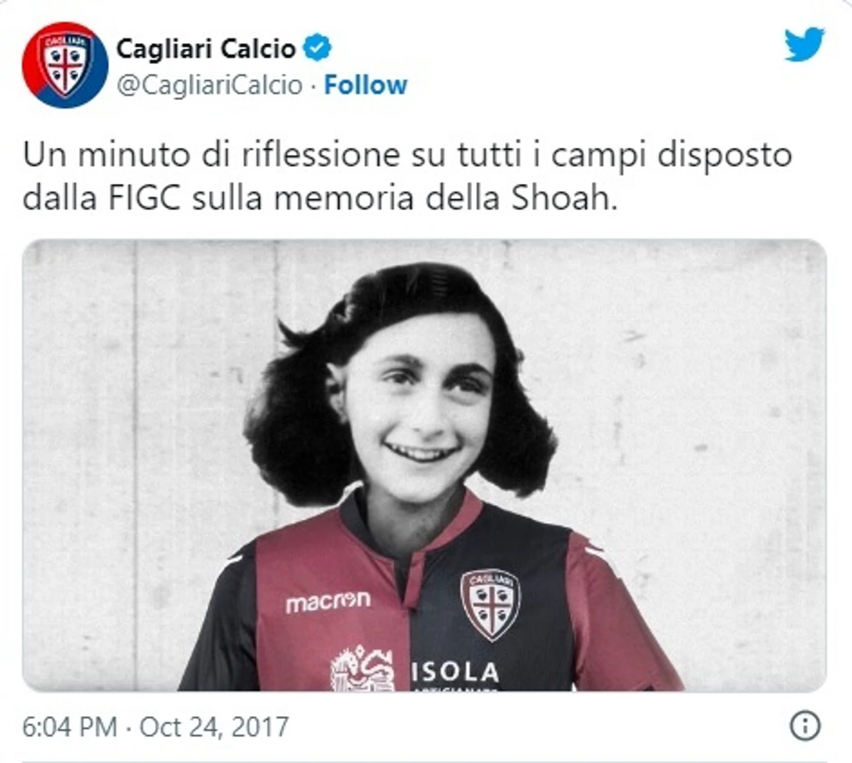This screenshot has width=852, height=763.
Task: Open the Twitter bird logo
Action: pos(804,44)
